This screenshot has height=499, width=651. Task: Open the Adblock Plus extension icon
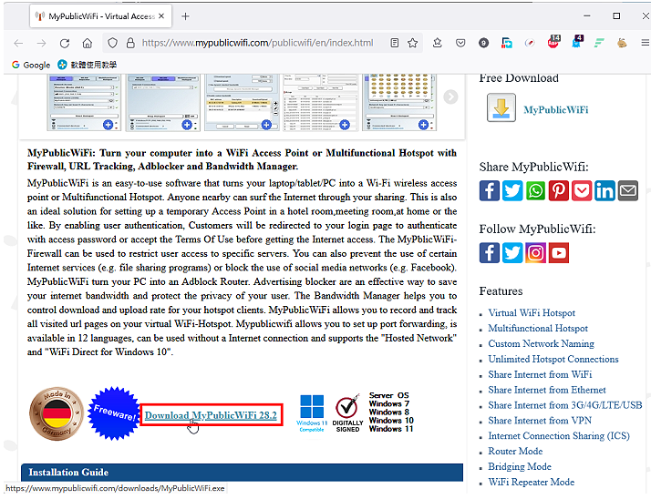(x=553, y=42)
